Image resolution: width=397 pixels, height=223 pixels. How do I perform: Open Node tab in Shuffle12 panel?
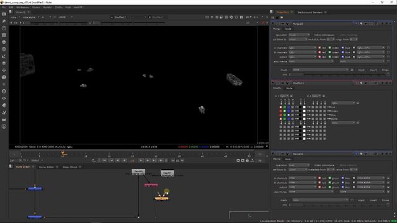tap(289, 88)
